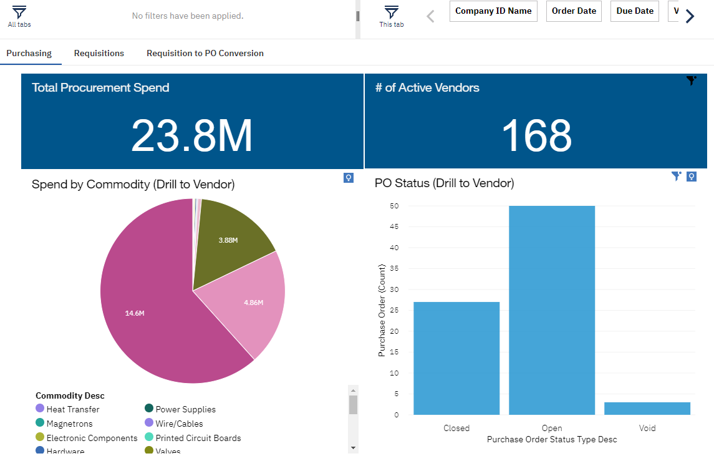The height and width of the screenshot is (461, 714).
Task: Open the Order Date filter
Action: (574, 11)
